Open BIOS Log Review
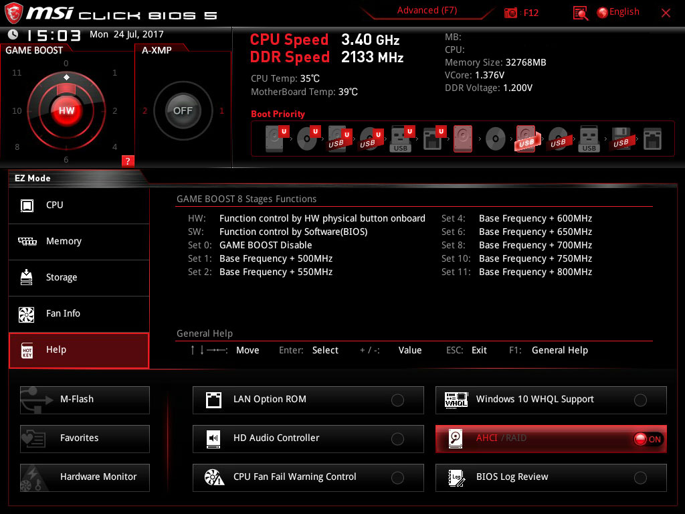Screen dimensions: 685x514 pyautogui.click(x=551, y=477)
